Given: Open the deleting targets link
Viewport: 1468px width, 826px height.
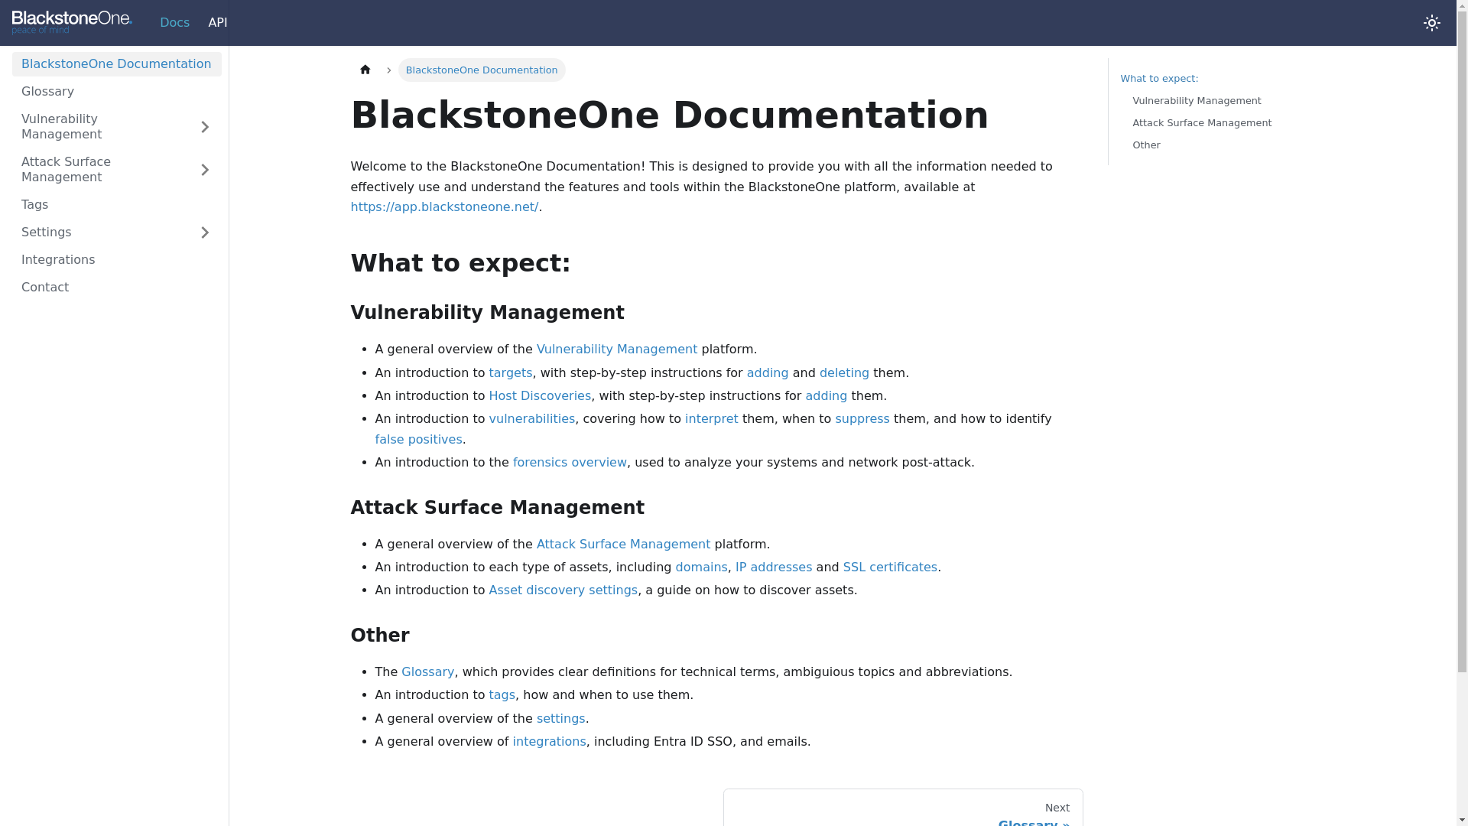Looking at the screenshot, I should (x=844, y=373).
